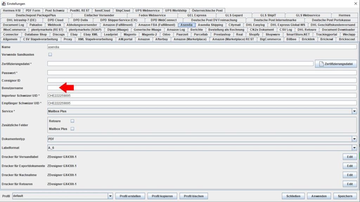Click the Zertifizierungsdatei file button
This screenshot has width=360, height=202.
coord(336,64)
